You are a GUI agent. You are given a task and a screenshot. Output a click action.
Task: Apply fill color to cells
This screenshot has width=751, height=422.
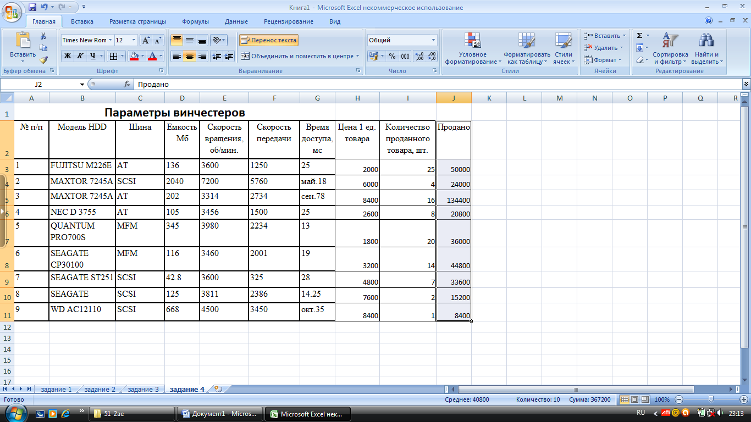[x=134, y=56]
